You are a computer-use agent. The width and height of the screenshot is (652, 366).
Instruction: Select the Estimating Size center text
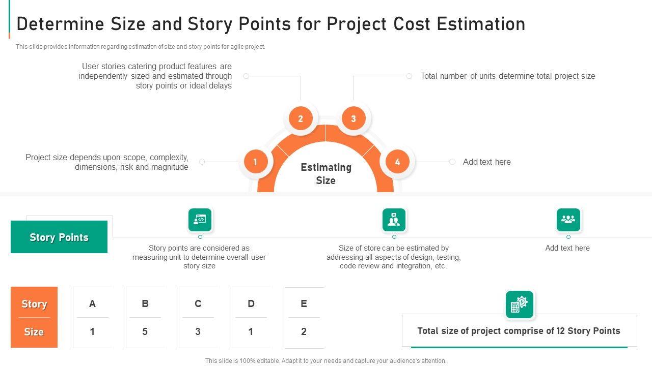(x=325, y=174)
